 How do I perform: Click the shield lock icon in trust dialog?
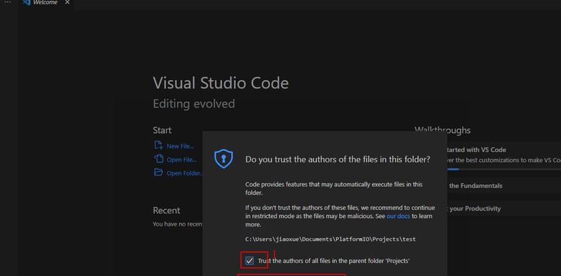223,159
